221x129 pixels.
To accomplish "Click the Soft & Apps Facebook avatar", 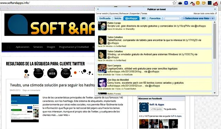I will point(144,107).
